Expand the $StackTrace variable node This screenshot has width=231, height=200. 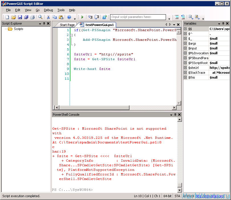tap(185, 73)
